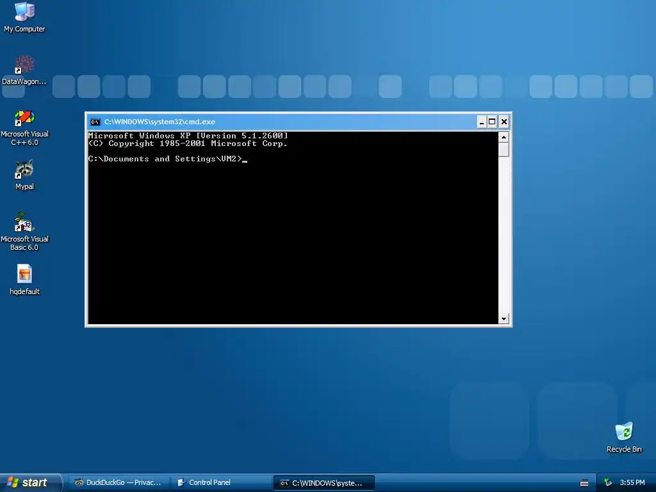Click the Copyright 1985-2001 Microsoft Corp. line
Screen dimensions: 656x492
click(x=188, y=143)
